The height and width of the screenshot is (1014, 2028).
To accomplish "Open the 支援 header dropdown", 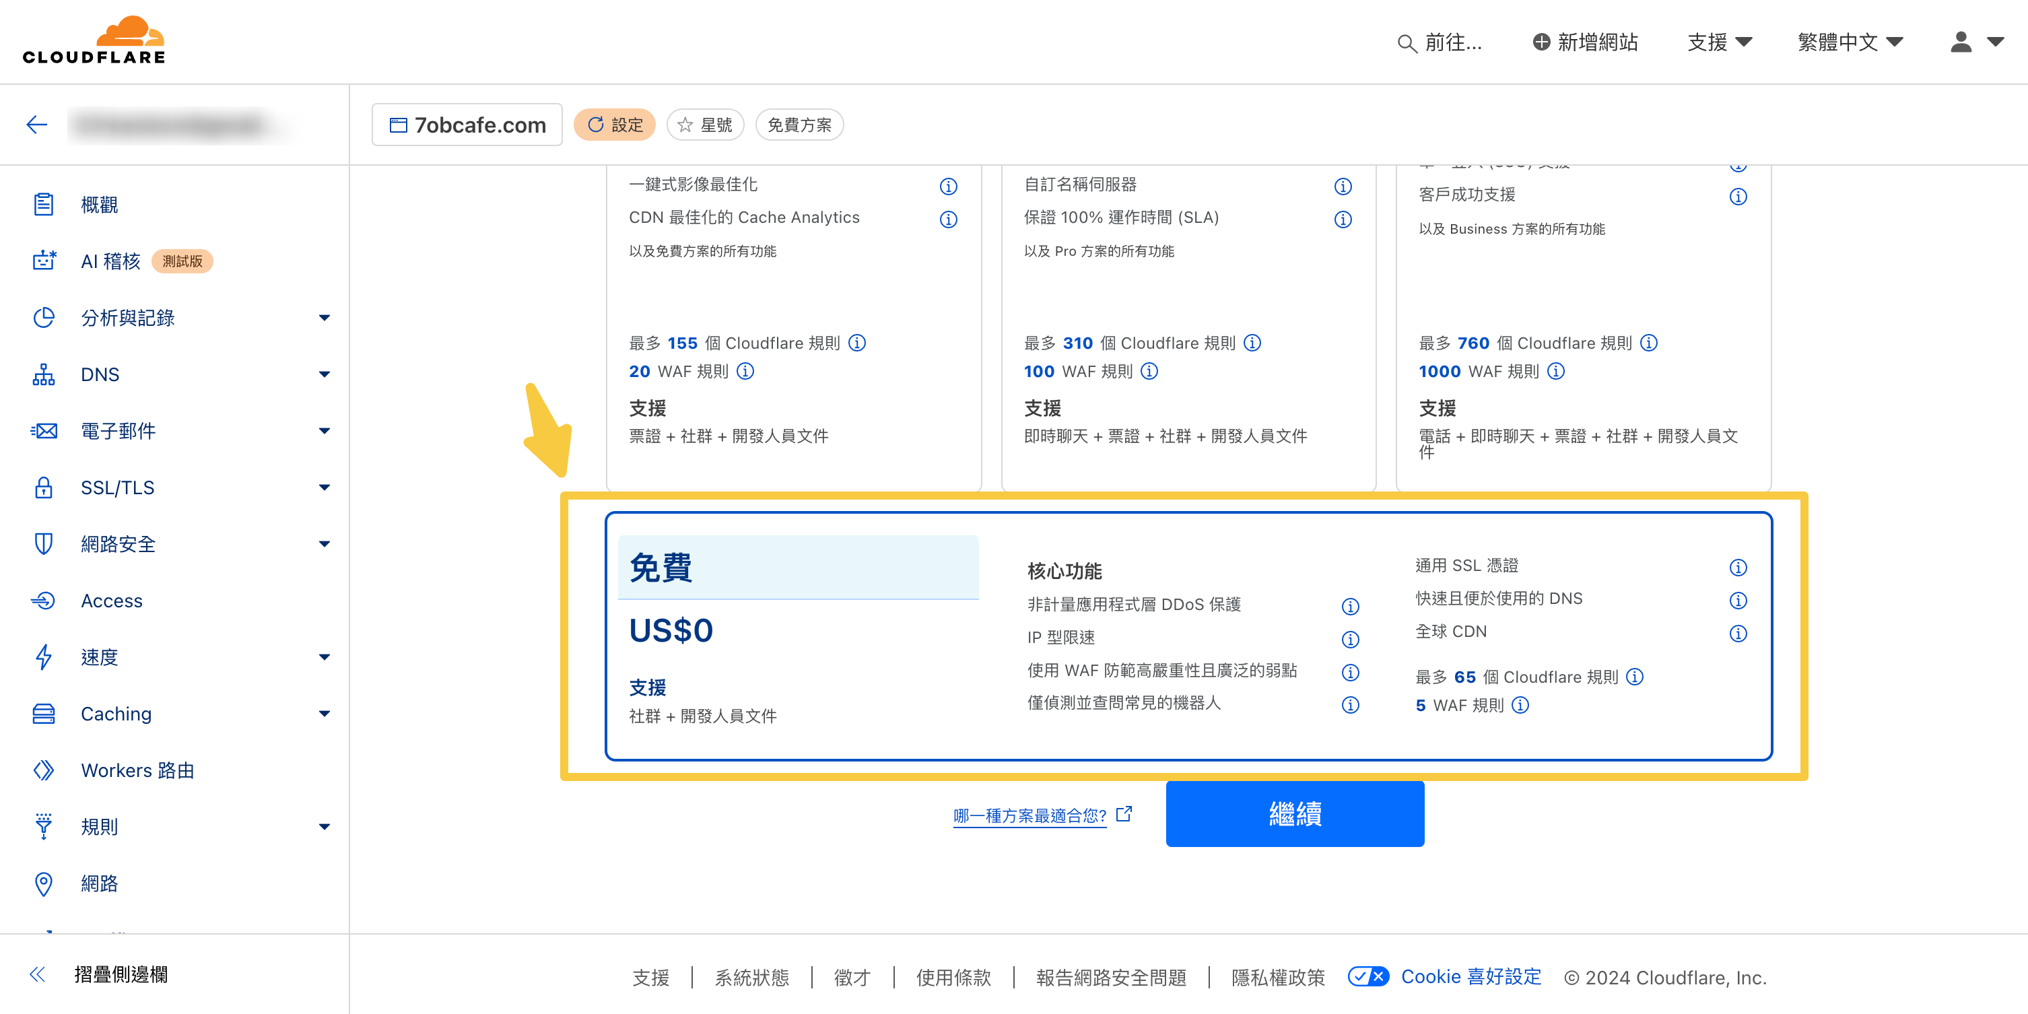I will point(1720,42).
